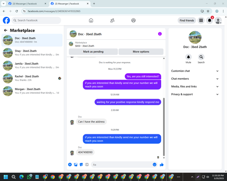Expand Media, files and links section
Screen dimensions: 227x181
195,86
